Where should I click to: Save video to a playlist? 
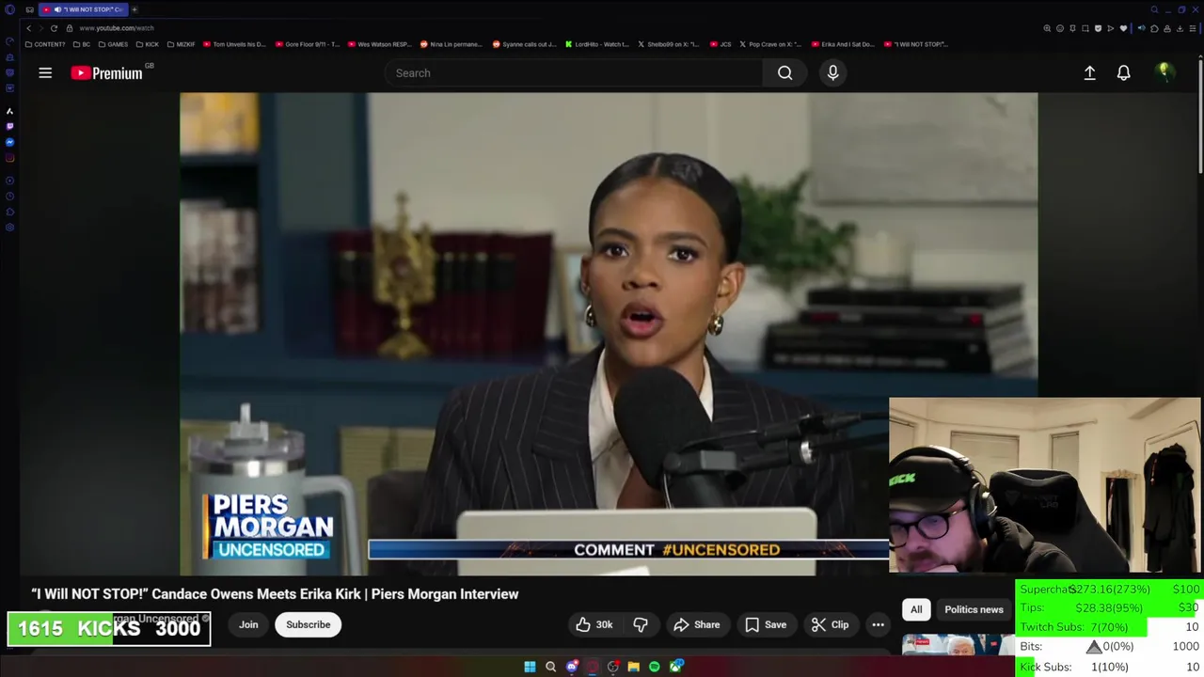tap(766, 624)
